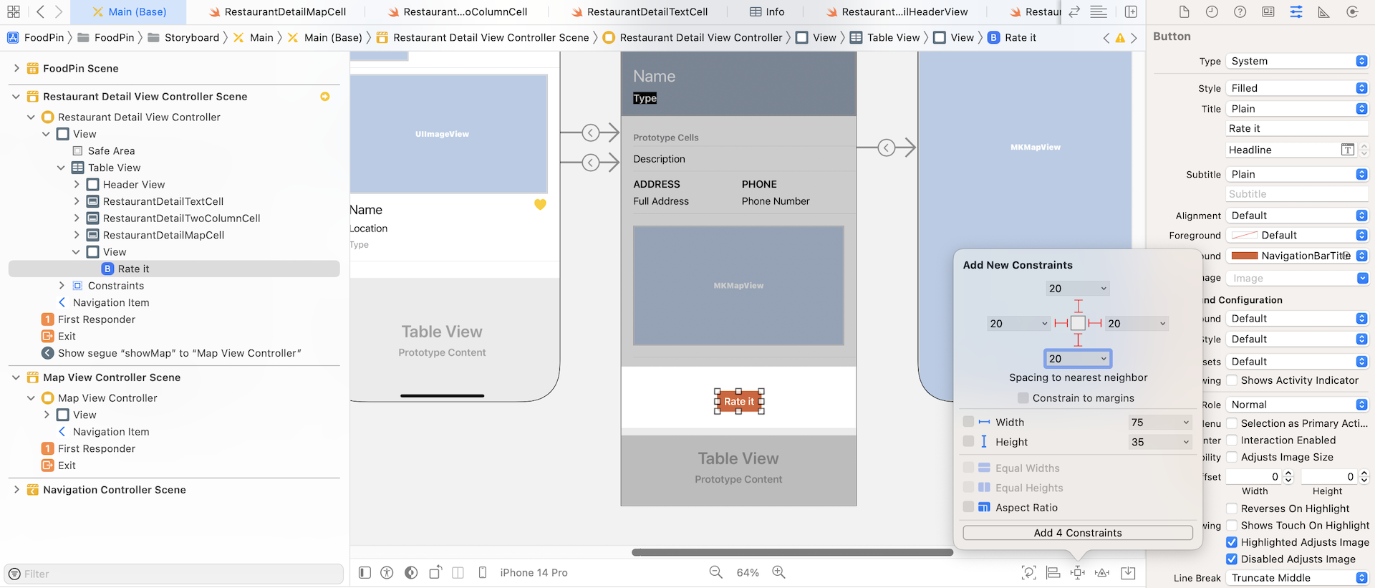Viewport: 1375px width, 588px height.
Task: Select the Rate it button on canvas
Action: click(x=739, y=402)
